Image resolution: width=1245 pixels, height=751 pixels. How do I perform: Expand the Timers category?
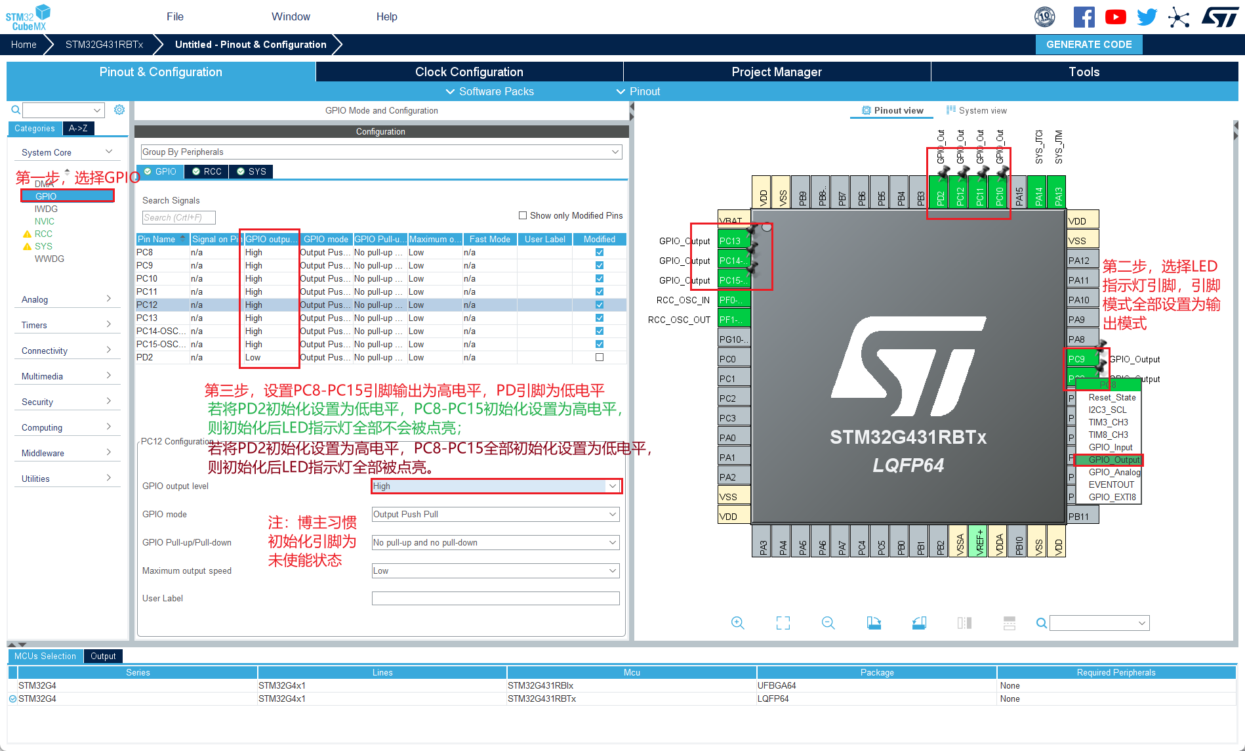(x=67, y=325)
